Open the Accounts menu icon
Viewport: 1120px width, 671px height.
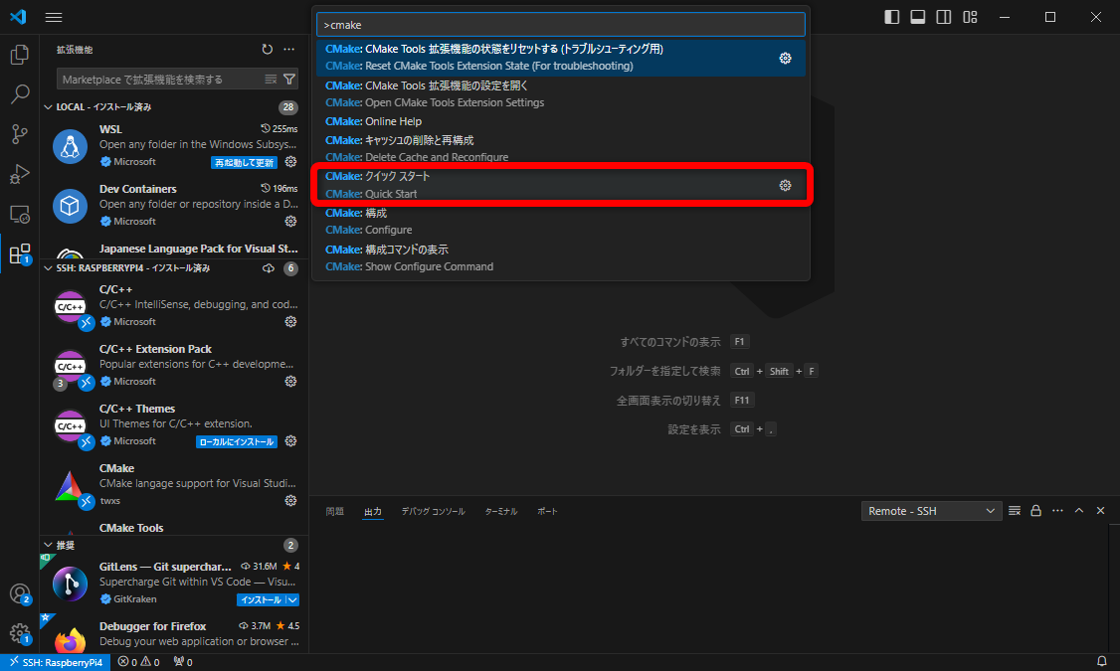[x=19, y=593]
